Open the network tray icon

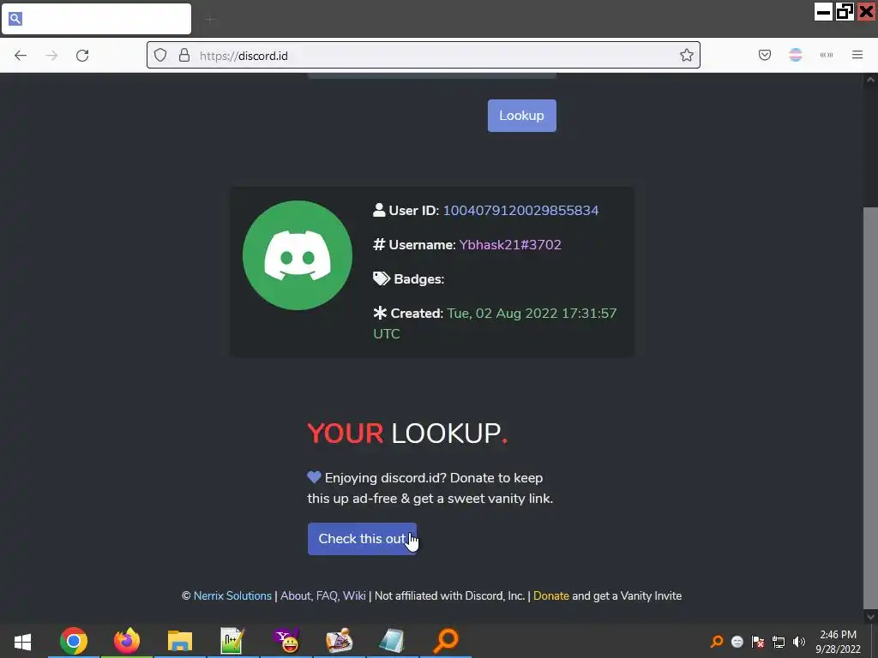tap(779, 642)
